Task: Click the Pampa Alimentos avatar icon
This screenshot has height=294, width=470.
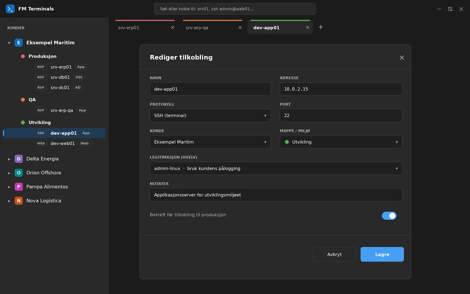Action: coord(19,187)
